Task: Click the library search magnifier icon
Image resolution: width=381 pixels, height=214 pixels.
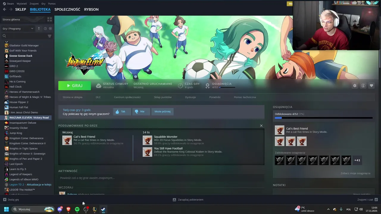Action: click(4, 36)
